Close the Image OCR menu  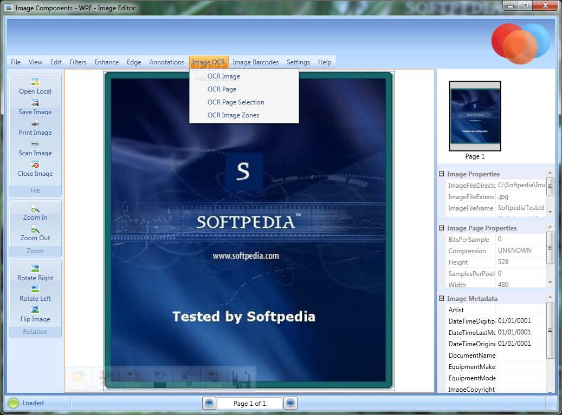pyautogui.click(x=209, y=62)
